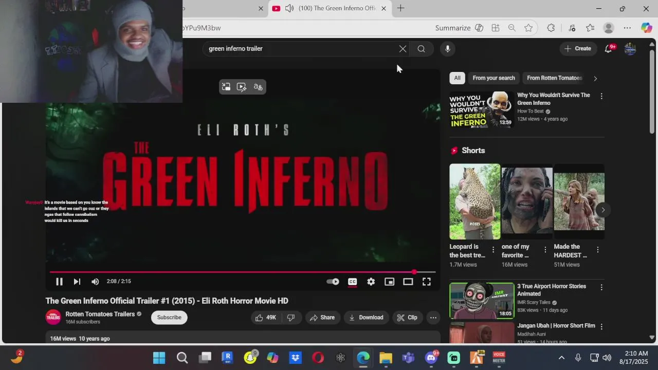Switch the player to miniplayer mode

389,282
